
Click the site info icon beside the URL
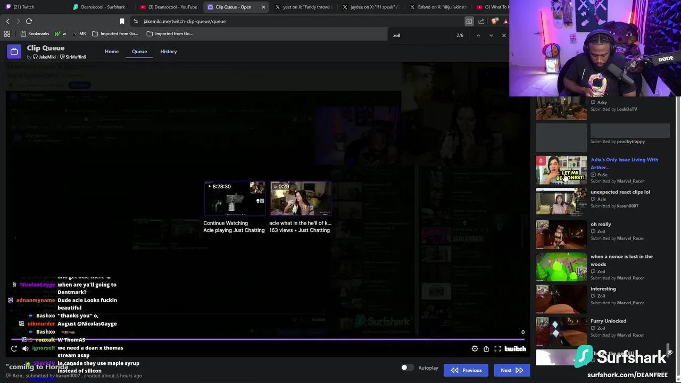click(136, 21)
